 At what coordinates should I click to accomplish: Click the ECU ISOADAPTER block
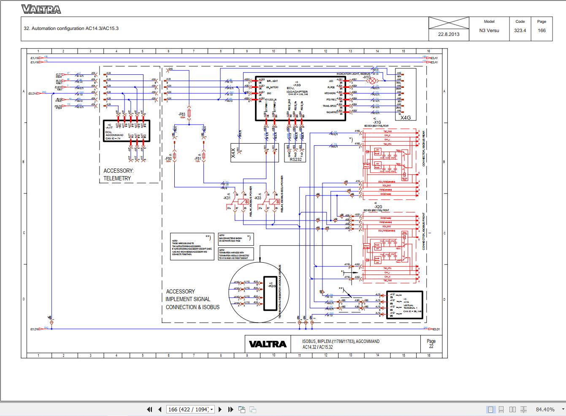pos(301,98)
